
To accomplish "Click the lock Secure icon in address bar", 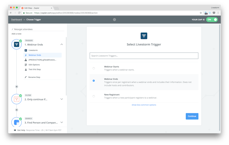I will [x=24, y=13].
